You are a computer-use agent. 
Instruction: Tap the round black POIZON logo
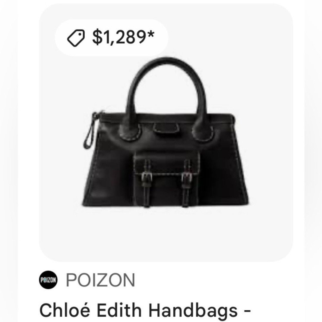pyautogui.click(x=48, y=280)
